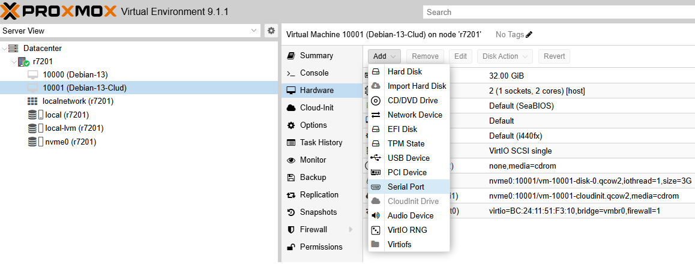Click the Revert button
Viewport: 695px width, 276px height.
click(x=554, y=56)
